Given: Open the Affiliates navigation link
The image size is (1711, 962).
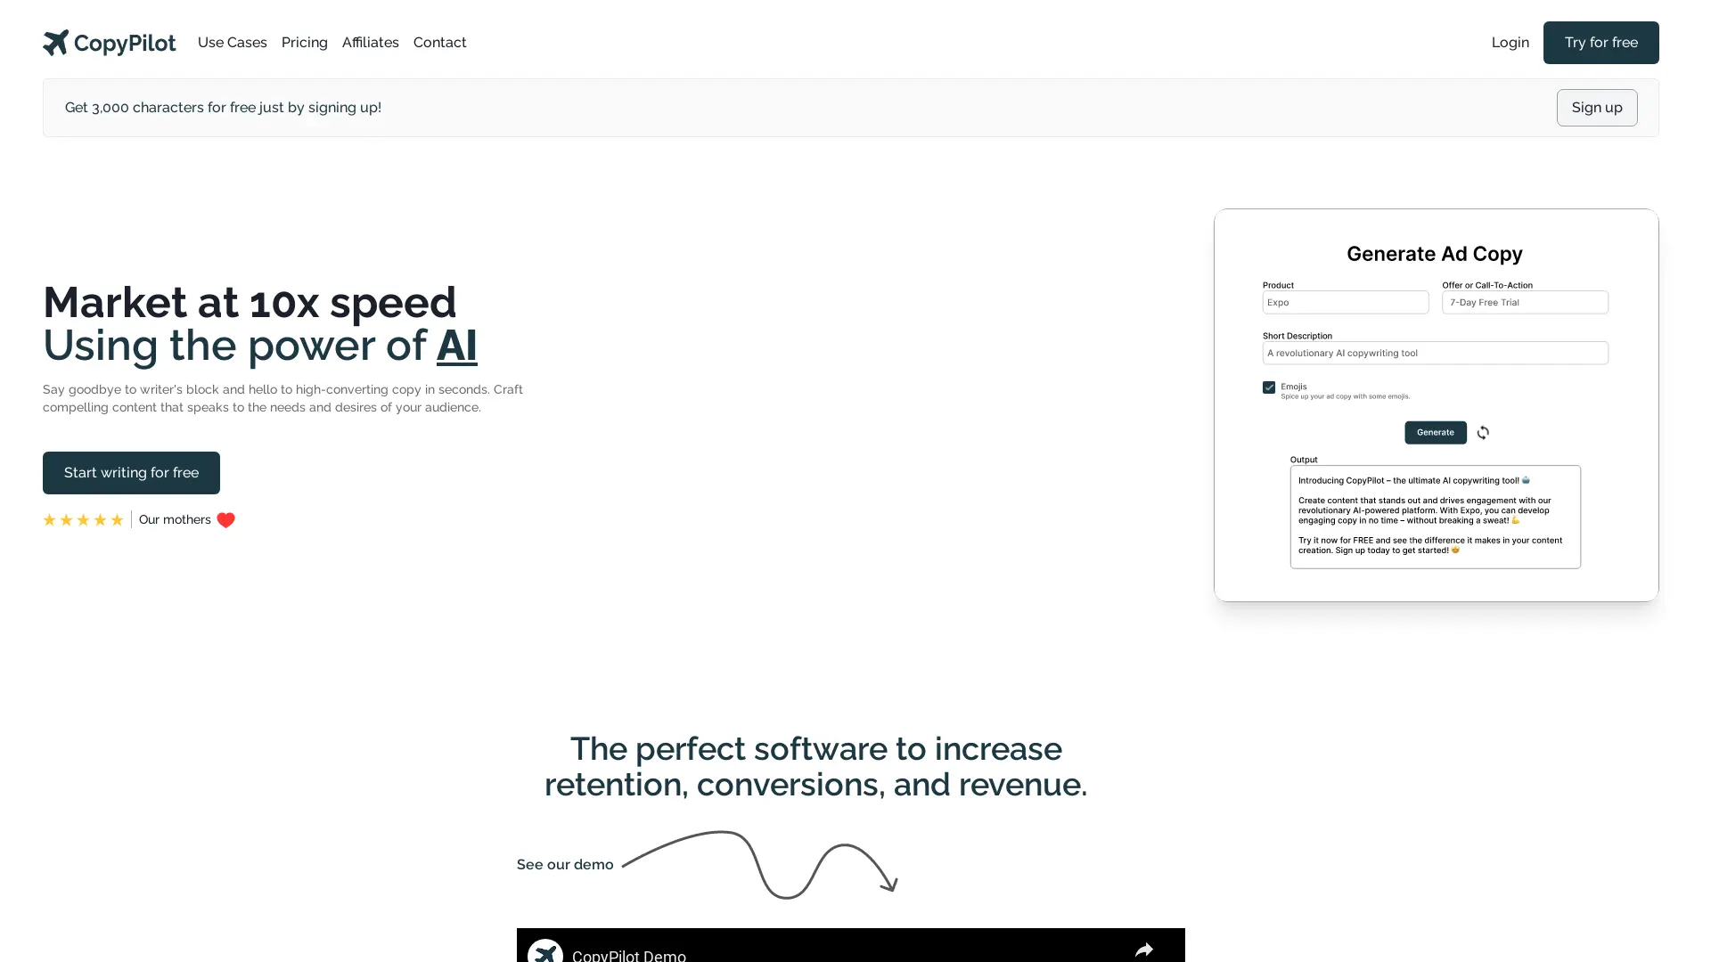Looking at the screenshot, I should tap(370, 42).
